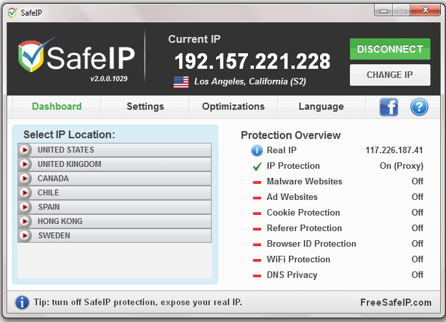Visit the FreeSafeIP.com link
The width and height of the screenshot is (446, 322).
pyautogui.click(x=395, y=303)
